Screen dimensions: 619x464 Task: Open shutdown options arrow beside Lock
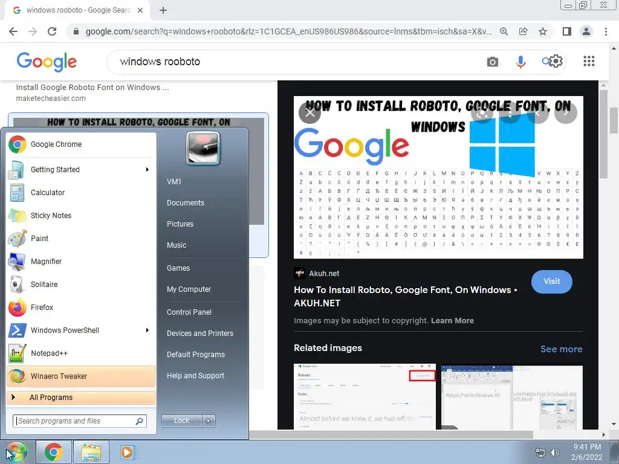[x=209, y=421]
